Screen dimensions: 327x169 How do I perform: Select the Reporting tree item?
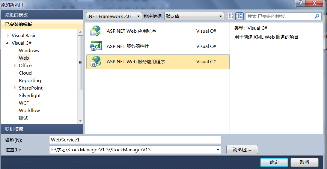pos(30,80)
